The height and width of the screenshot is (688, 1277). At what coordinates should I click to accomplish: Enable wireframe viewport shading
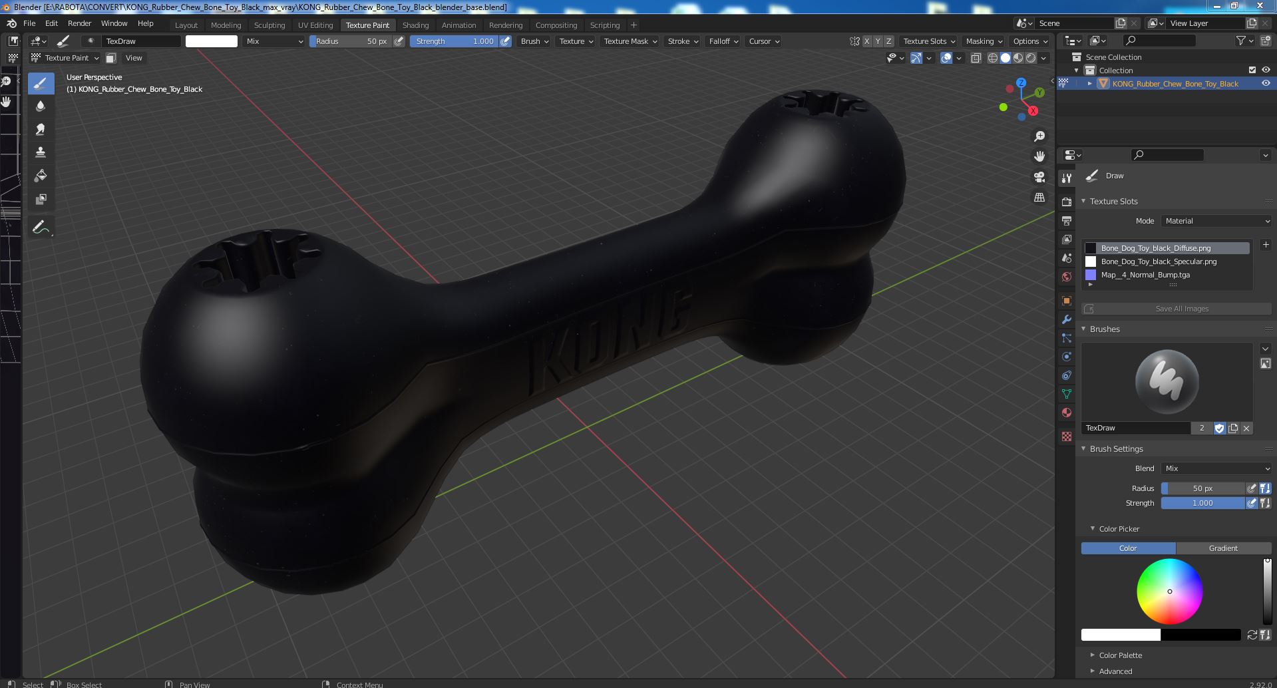point(993,58)
